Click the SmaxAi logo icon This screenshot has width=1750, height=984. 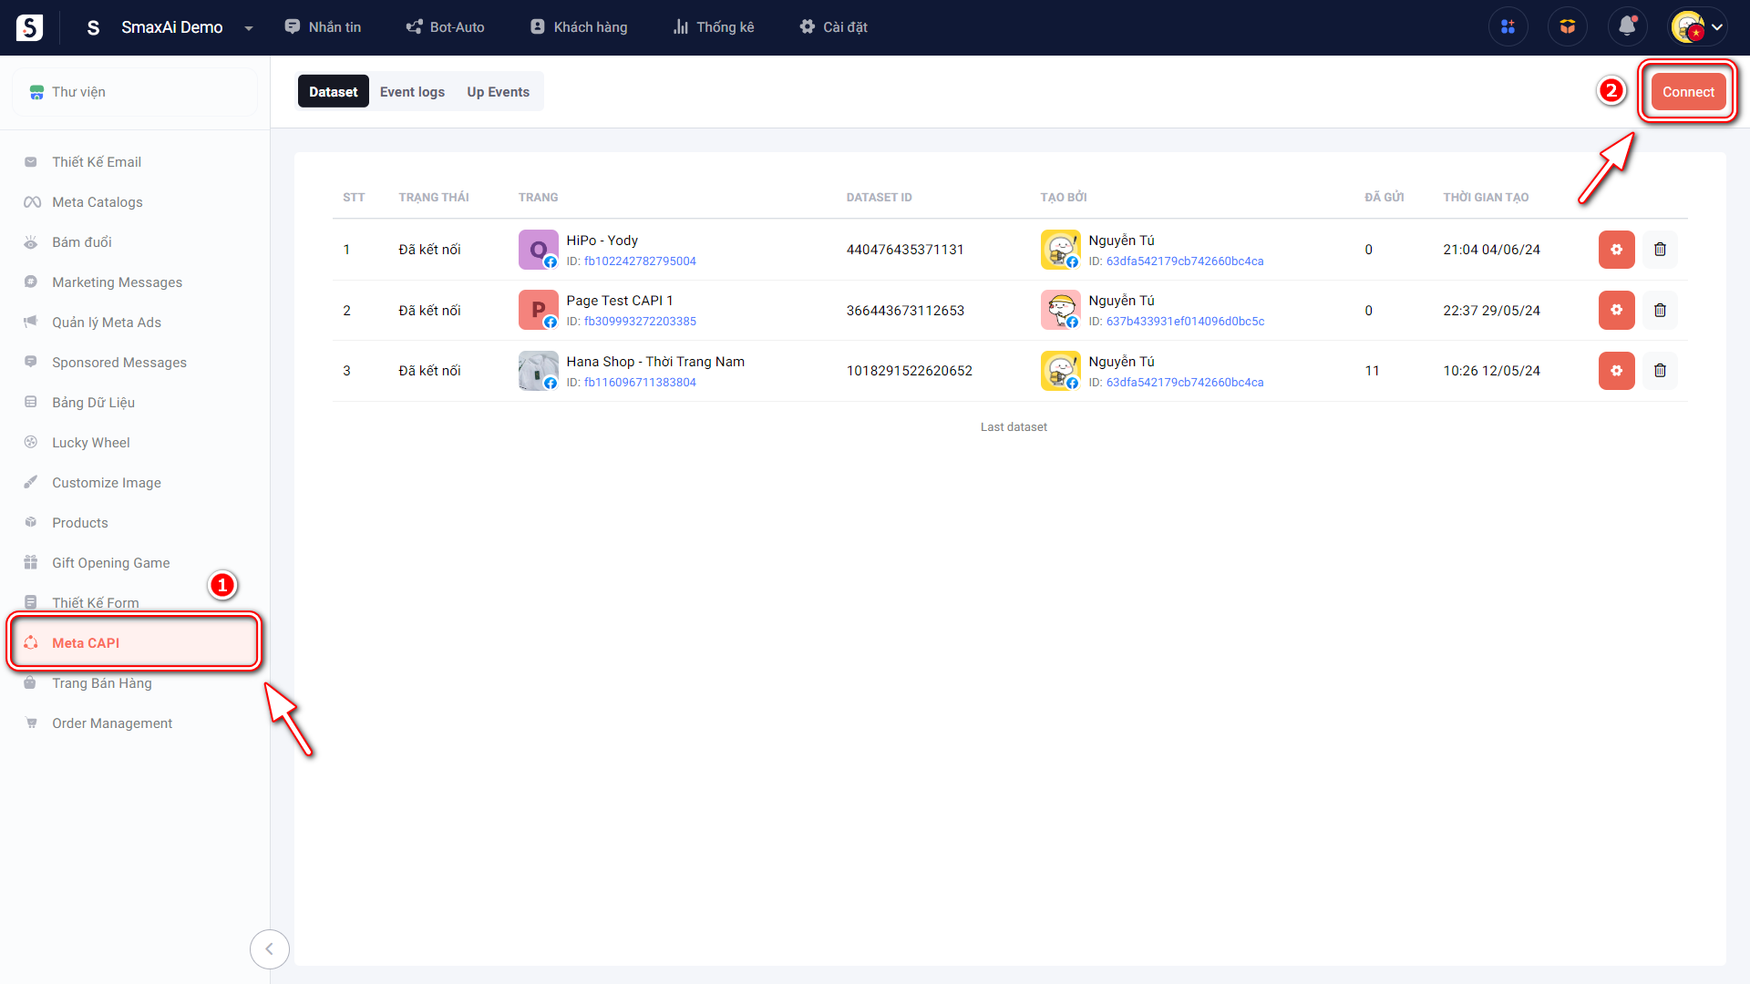coord(29,27)
